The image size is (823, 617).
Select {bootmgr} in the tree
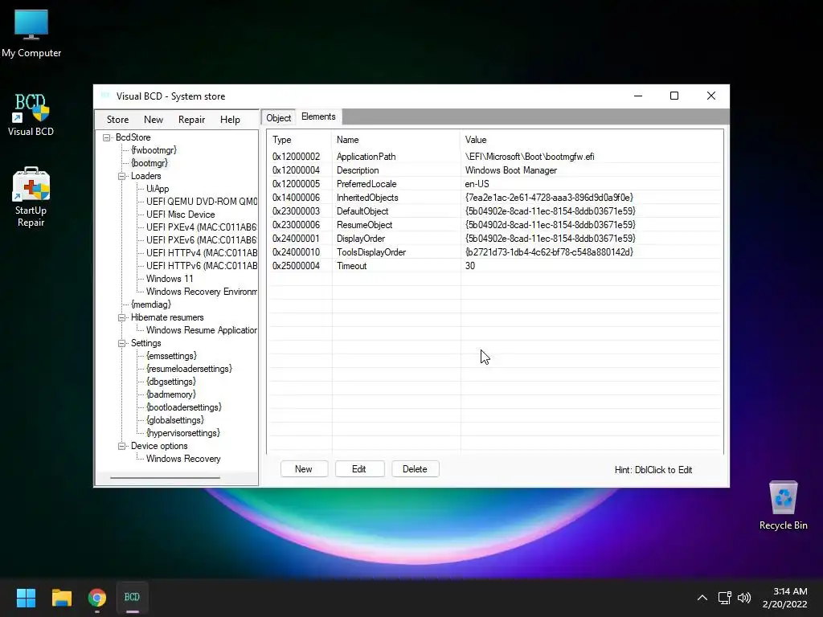(x=149, y=163)
